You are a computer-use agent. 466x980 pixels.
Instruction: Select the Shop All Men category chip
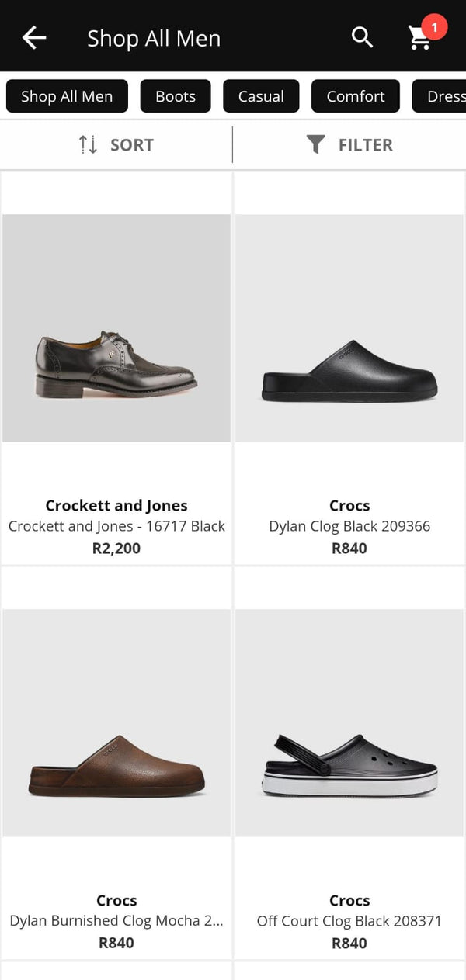click(67, 96)
